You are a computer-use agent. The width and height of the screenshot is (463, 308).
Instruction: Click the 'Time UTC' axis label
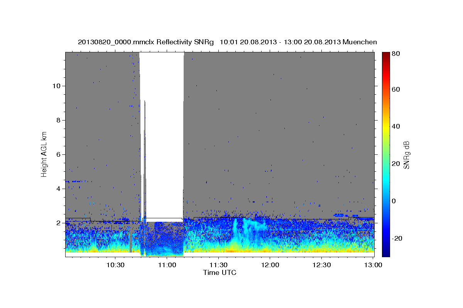220,273
